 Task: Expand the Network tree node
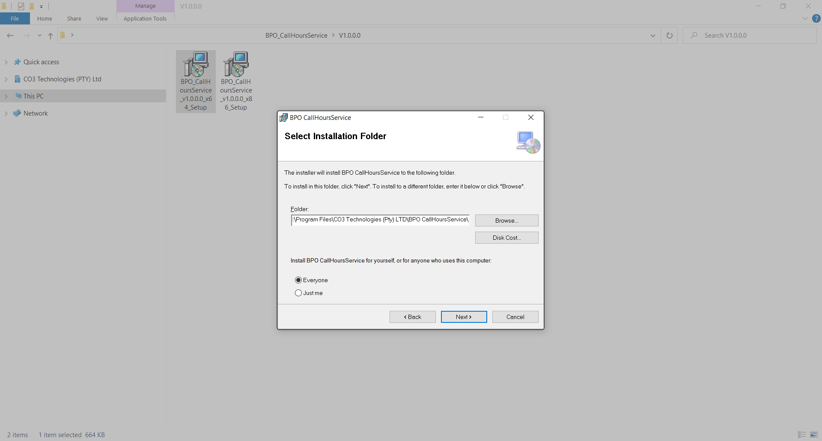pyautogui.click(x=6, y=113)
